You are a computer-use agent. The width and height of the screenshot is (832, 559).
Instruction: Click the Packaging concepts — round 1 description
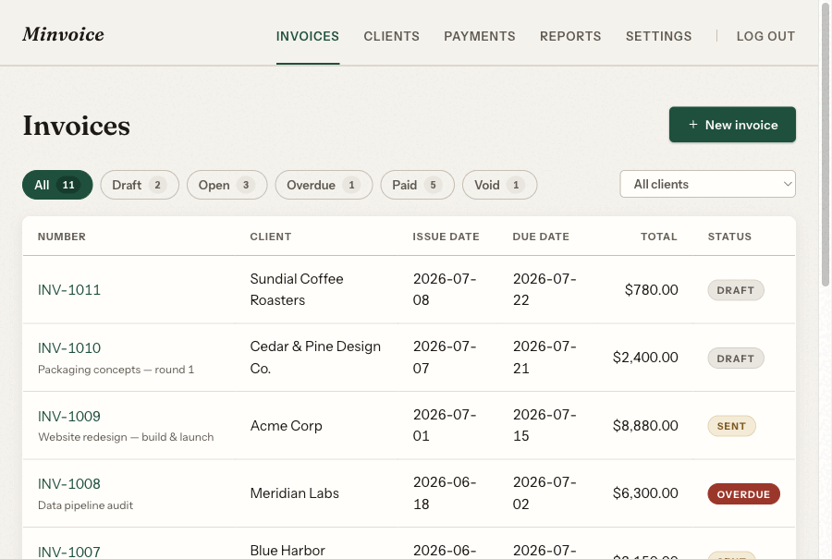click(x=116, y=370)
